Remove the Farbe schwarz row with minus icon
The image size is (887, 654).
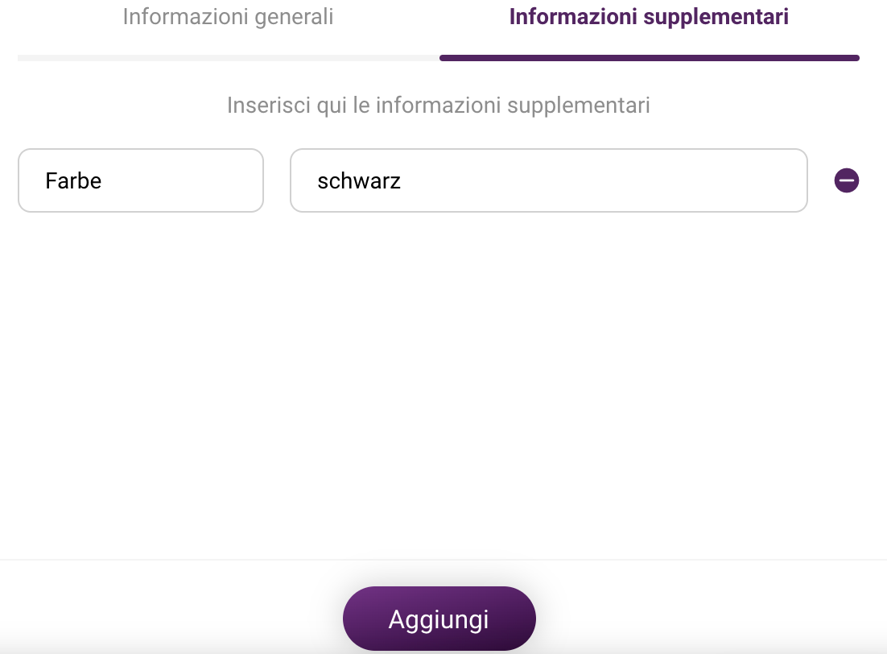846,180
